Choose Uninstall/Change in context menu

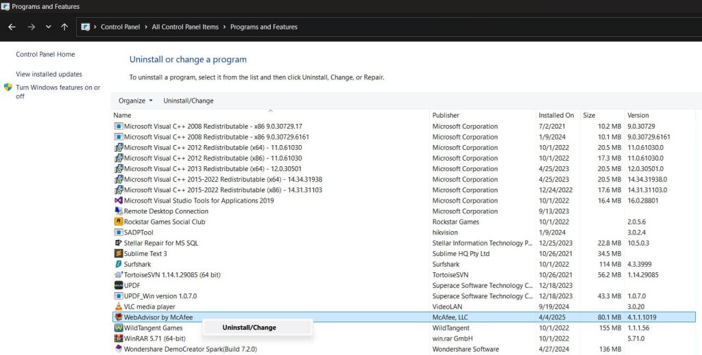pos(250,328)
